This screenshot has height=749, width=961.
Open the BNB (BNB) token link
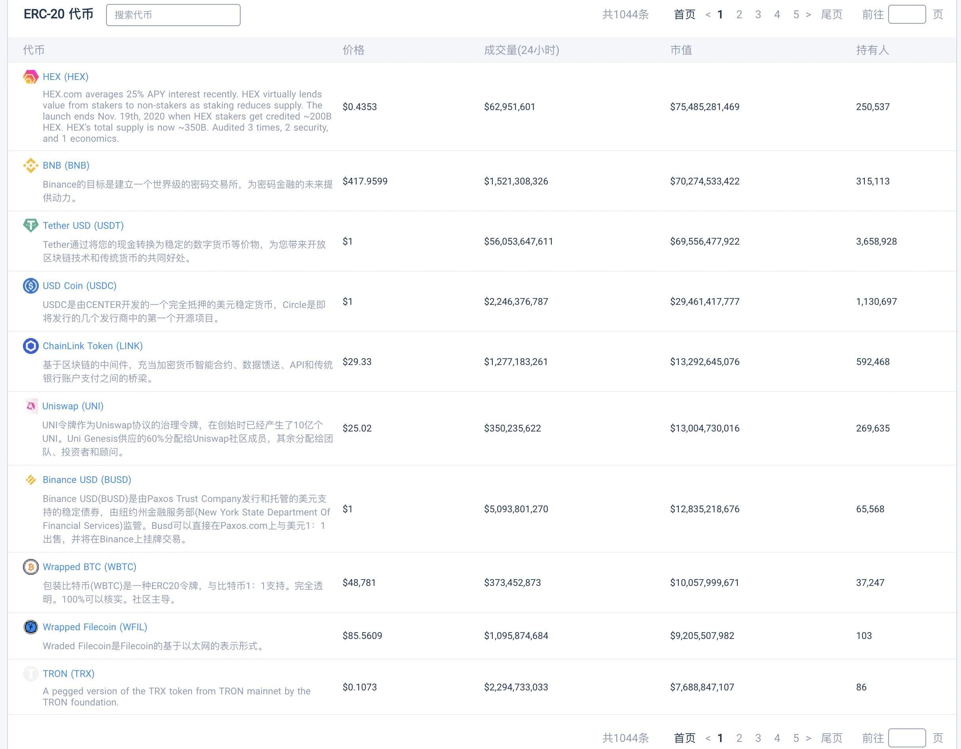[66, 165]
